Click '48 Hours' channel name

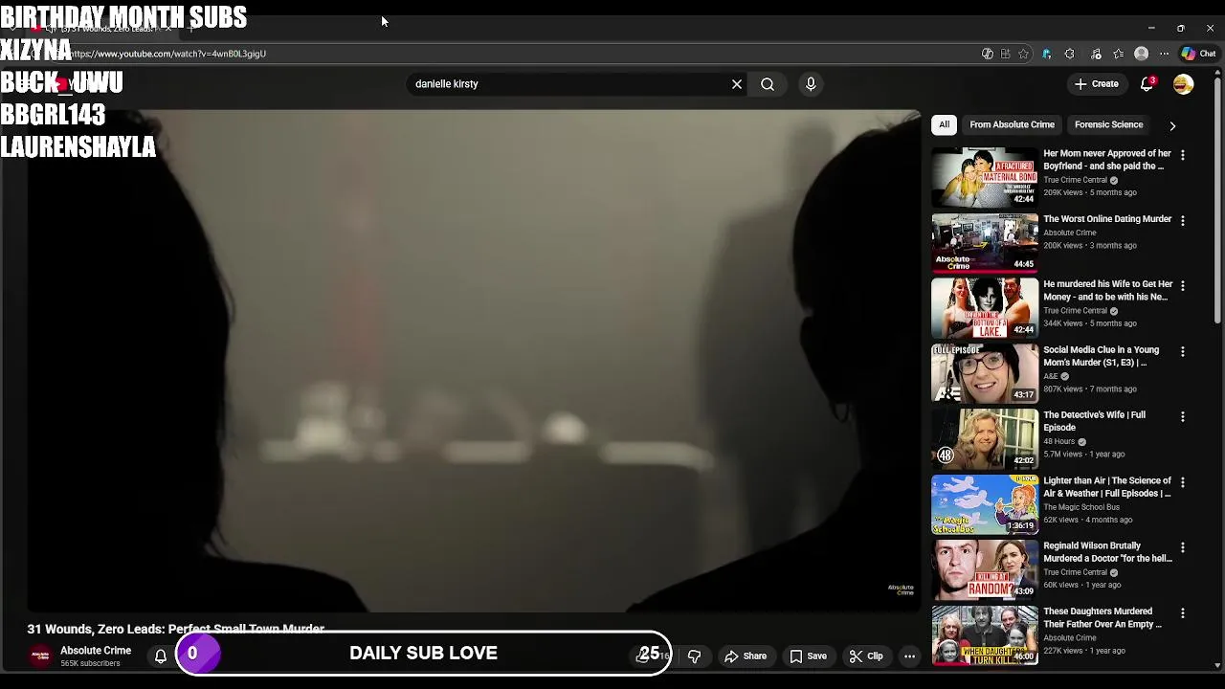(1058, 441)
